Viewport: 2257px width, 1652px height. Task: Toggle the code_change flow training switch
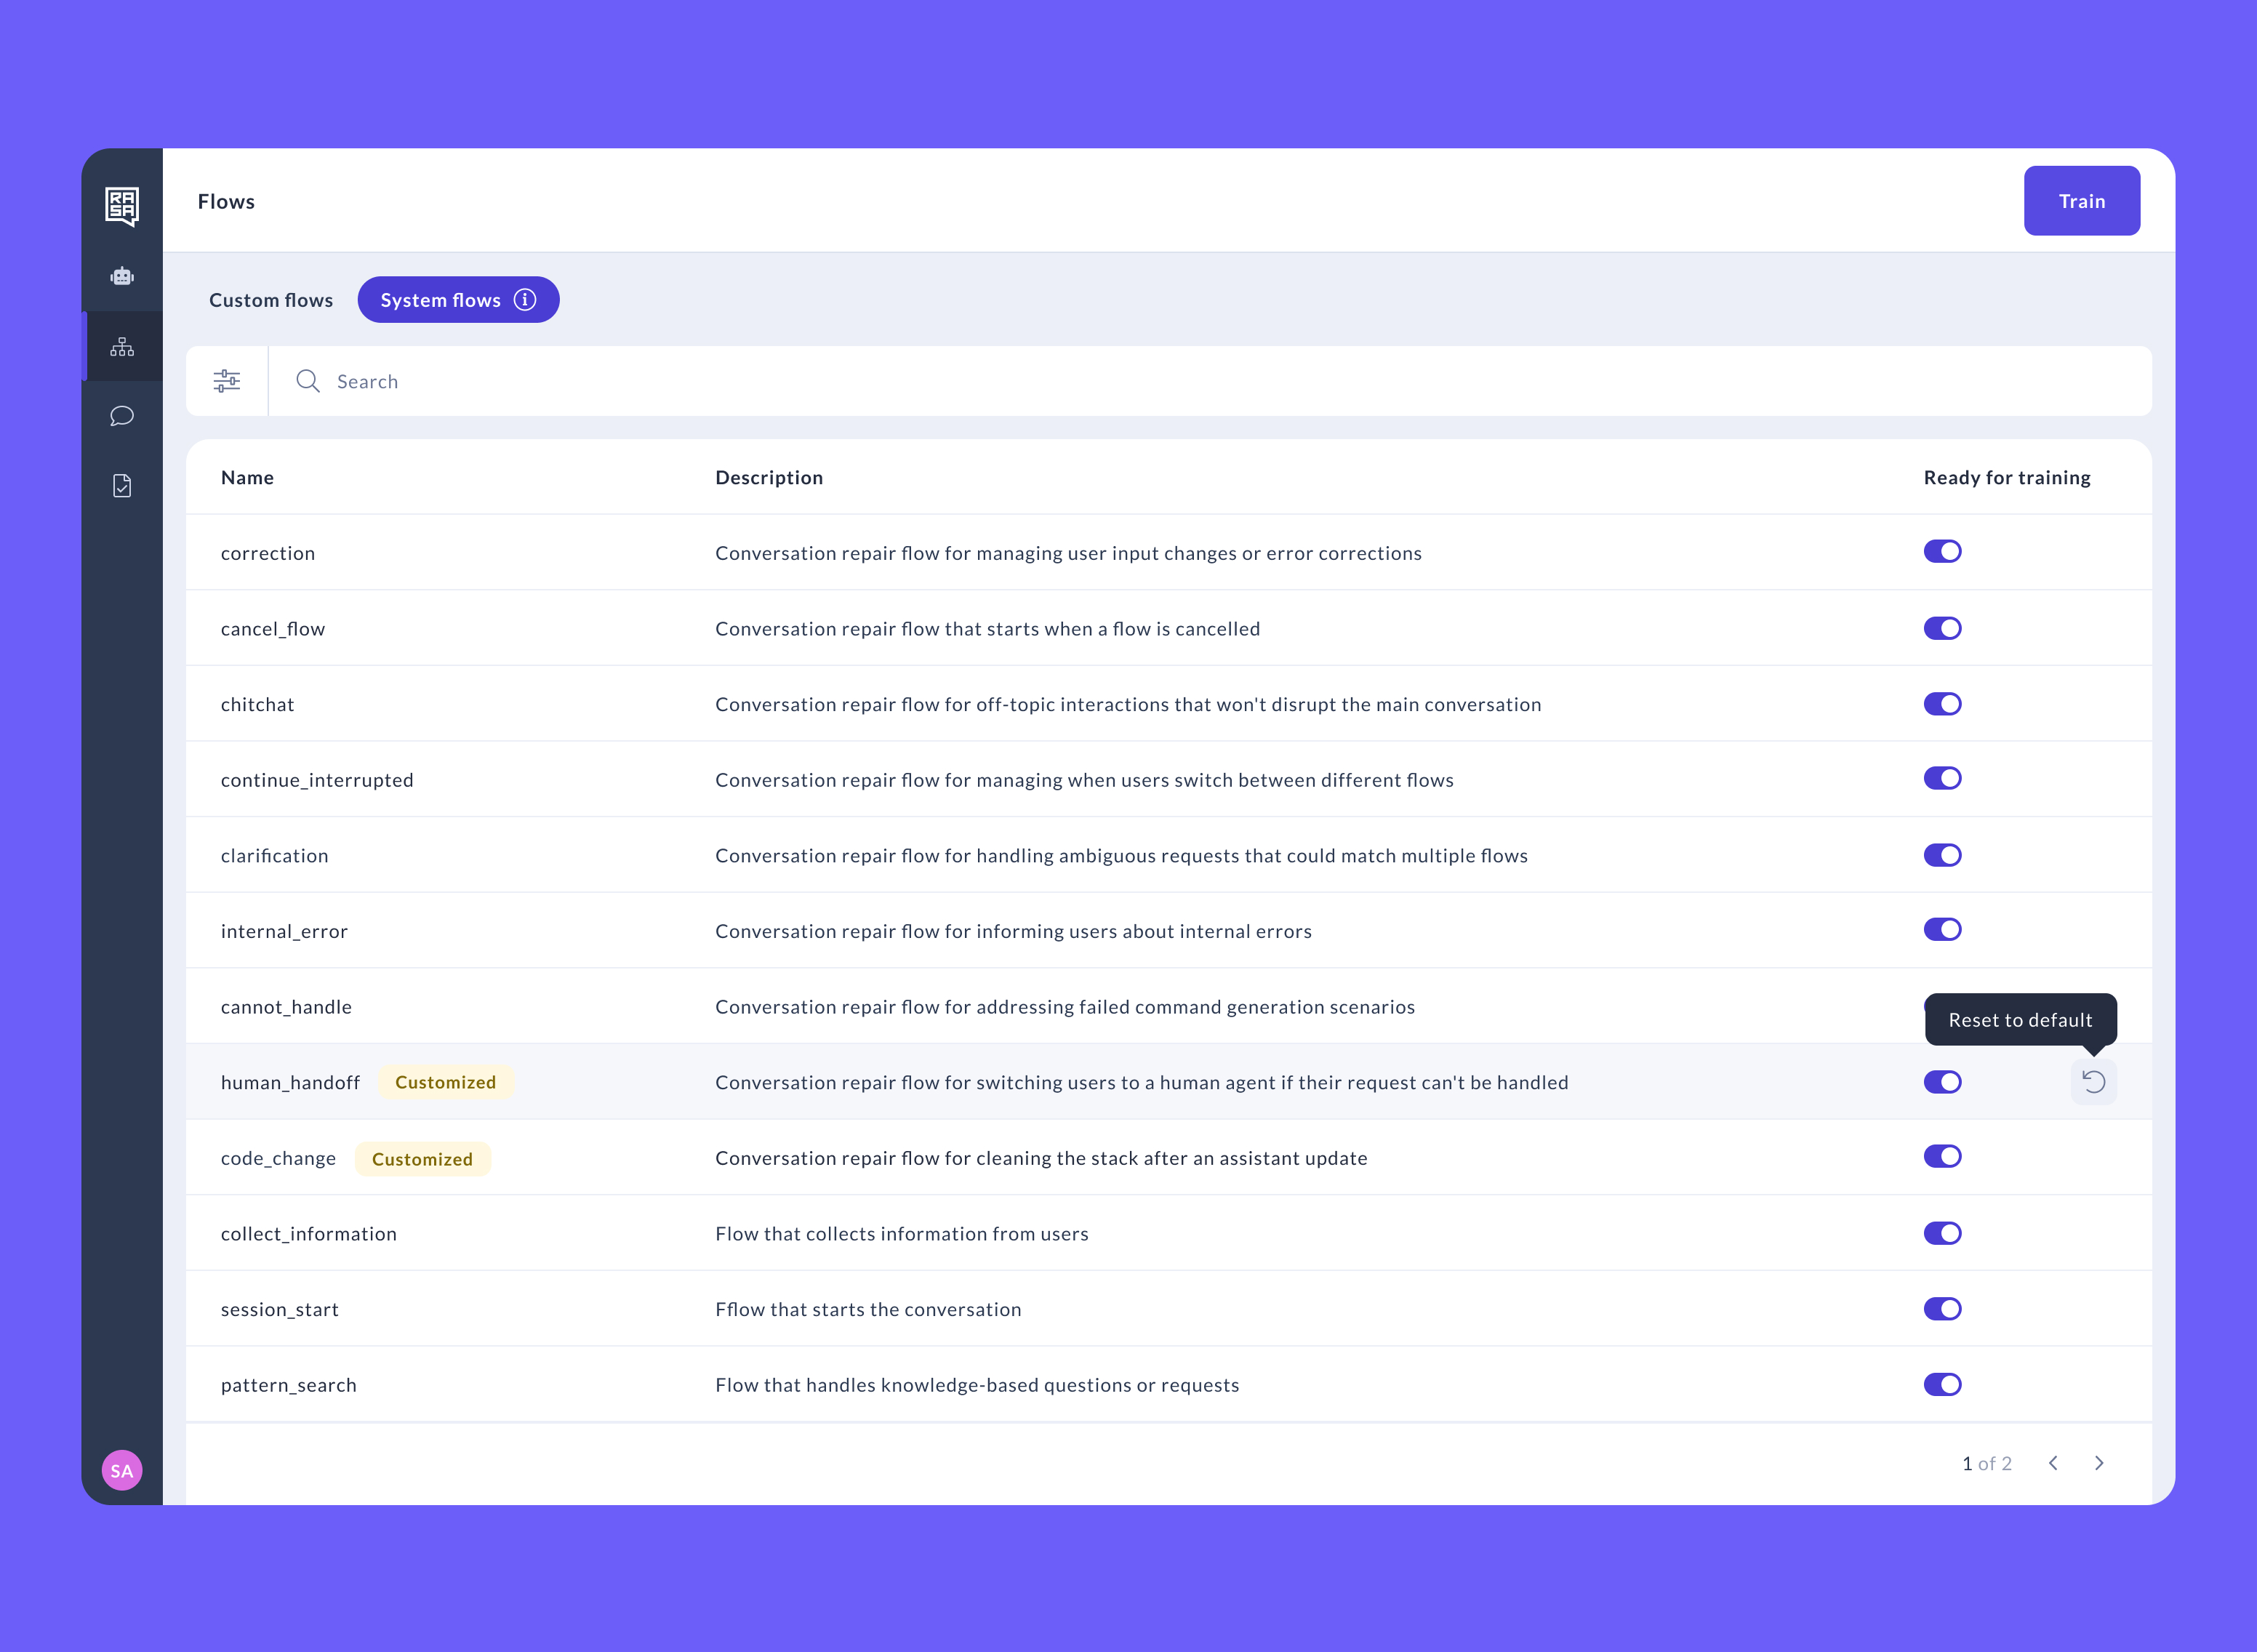[x=1942, y=1157]
